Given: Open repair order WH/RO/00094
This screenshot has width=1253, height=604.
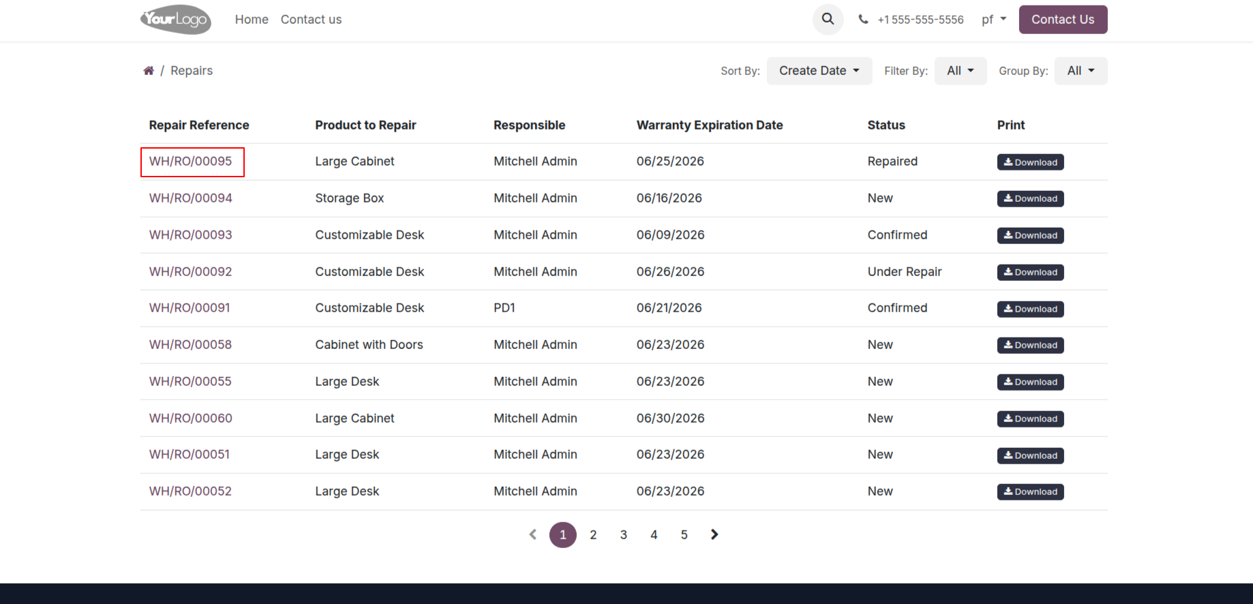Looking at the screenshot, I should point(191,198).
